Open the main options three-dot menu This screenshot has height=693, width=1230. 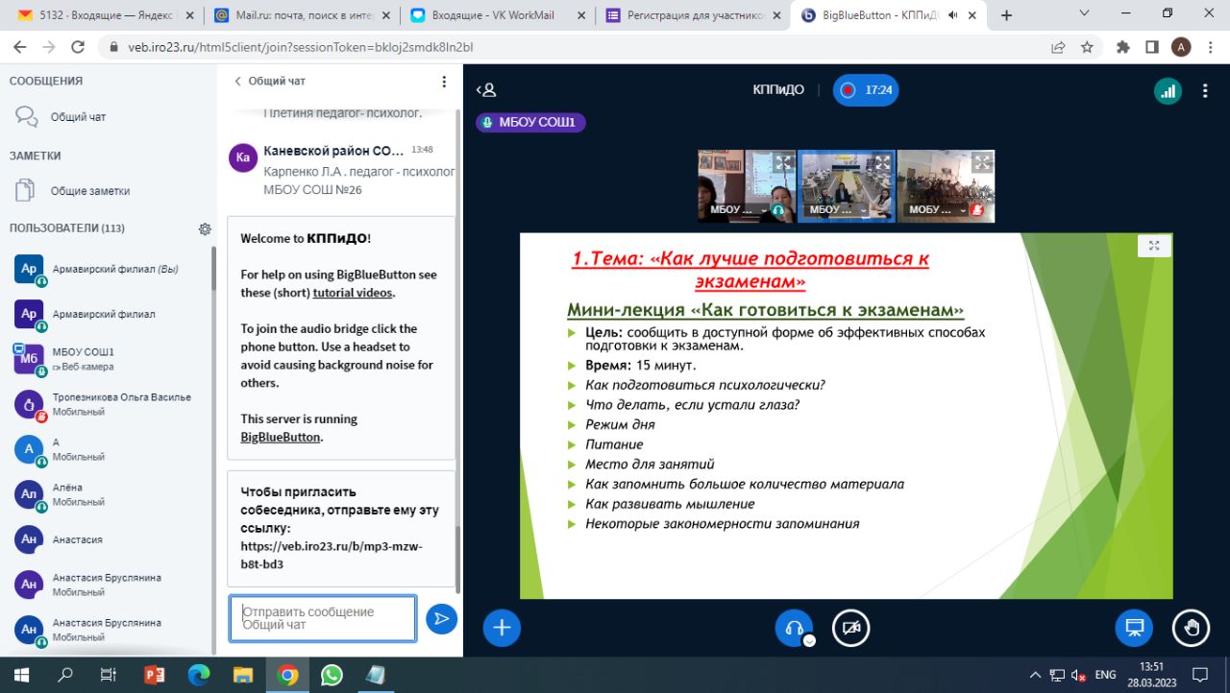click(x=1205, y=90)
